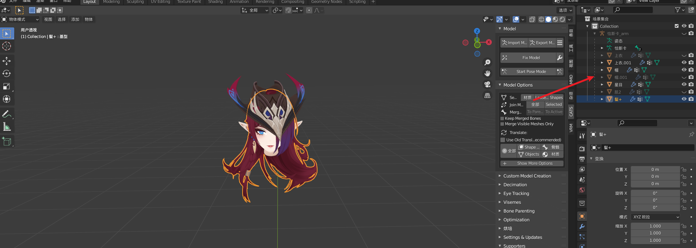Click the Fix Model button
The image size is (696, 248).
click(x=528, y=58)
